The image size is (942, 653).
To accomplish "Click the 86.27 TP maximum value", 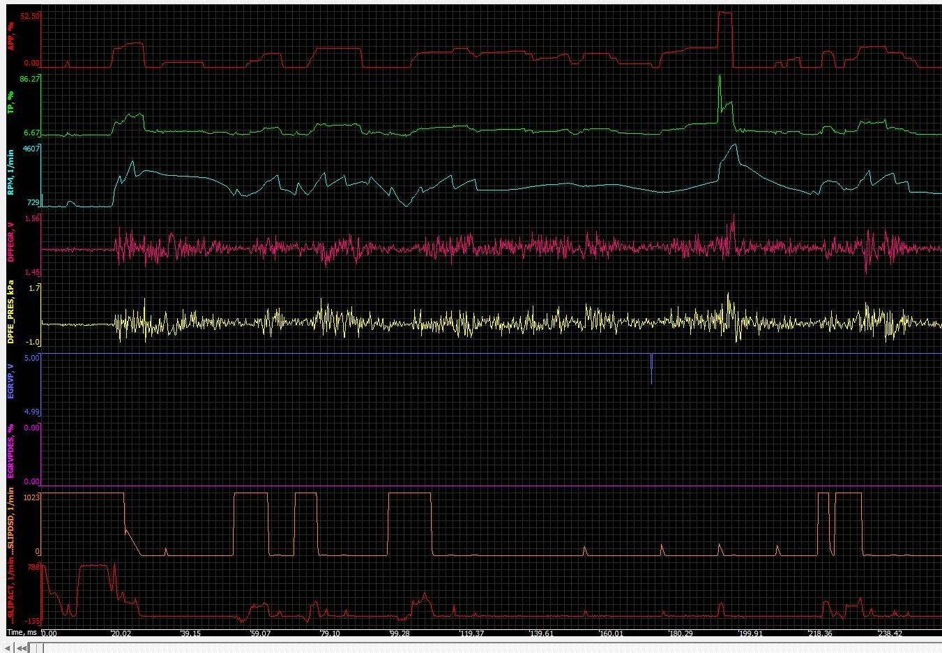I will tap(30, 79).
